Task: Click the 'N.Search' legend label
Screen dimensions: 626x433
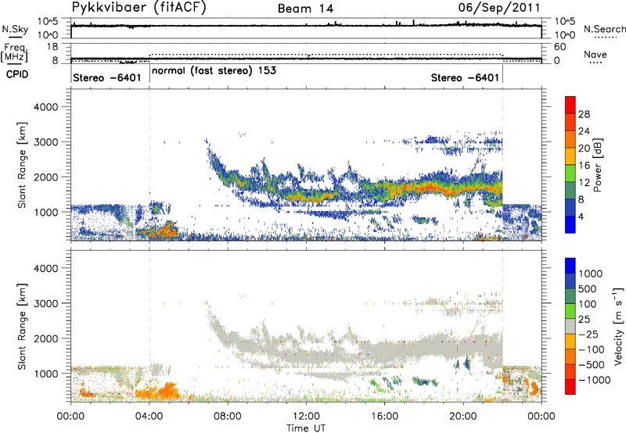Action: pos(604,29)
